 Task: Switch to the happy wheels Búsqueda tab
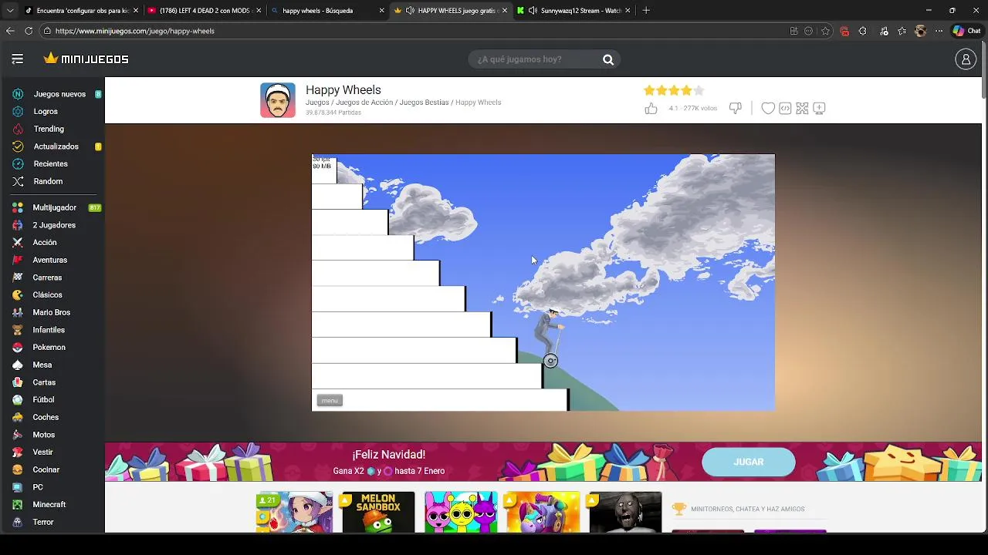pyautogui.click(x=327, y=11)
